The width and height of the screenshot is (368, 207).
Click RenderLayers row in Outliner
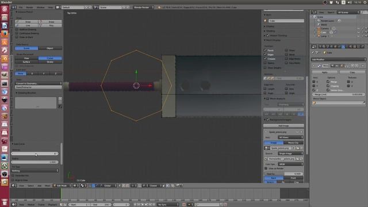tap(327, 21)
